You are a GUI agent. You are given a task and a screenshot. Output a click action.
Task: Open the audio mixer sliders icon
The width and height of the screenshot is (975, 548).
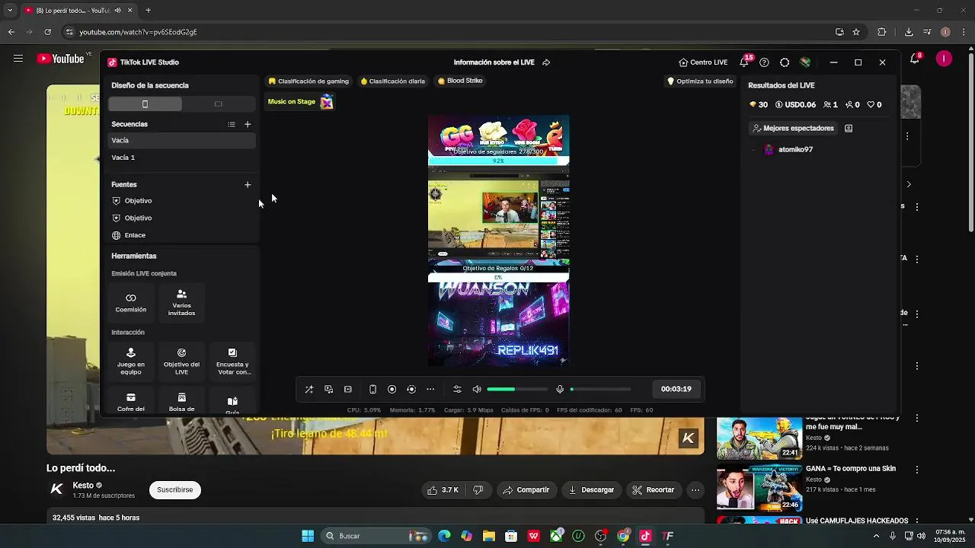pyautogui.click(x=457, y=389)
